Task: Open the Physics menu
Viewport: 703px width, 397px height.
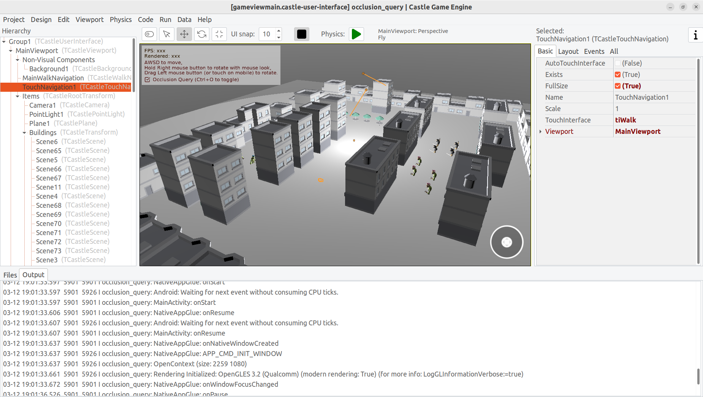Action: click(120, 20)
